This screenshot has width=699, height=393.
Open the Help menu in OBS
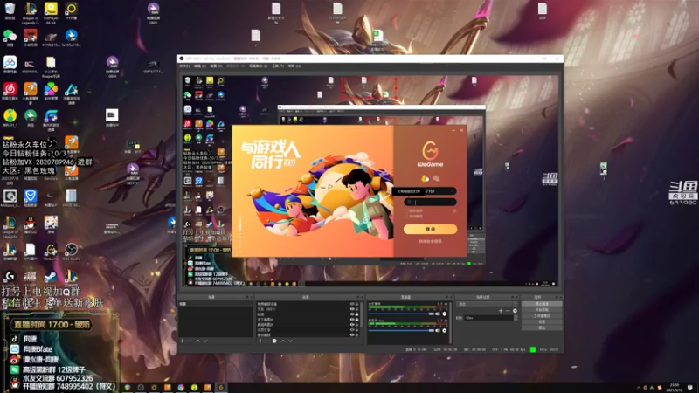click(x=294, y=66)
